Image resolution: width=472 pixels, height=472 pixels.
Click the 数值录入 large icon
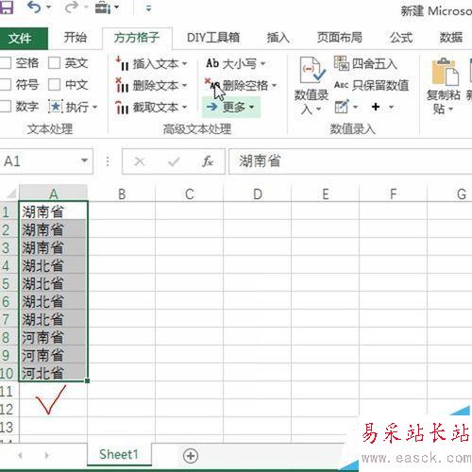click(x=312, y=70)
